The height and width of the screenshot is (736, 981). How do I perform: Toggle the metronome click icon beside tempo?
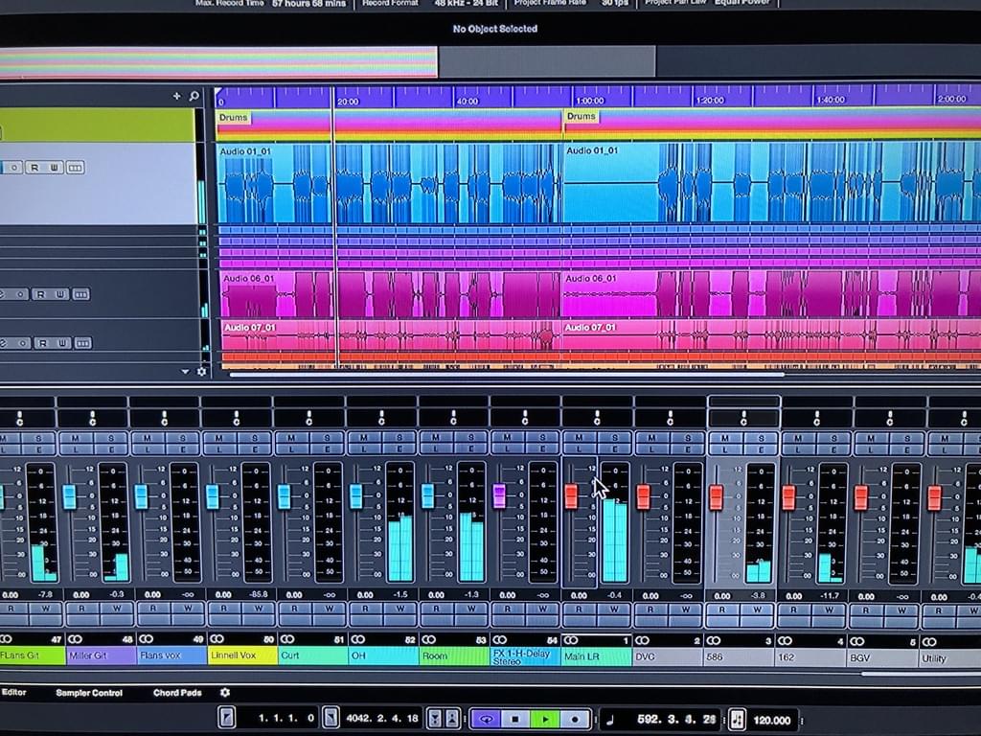click(737, 720)
